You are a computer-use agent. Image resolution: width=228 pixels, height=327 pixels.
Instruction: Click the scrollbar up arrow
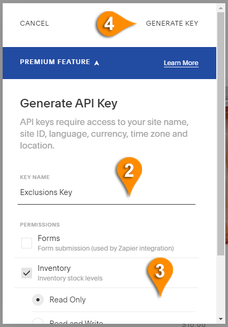coord(221,8)
